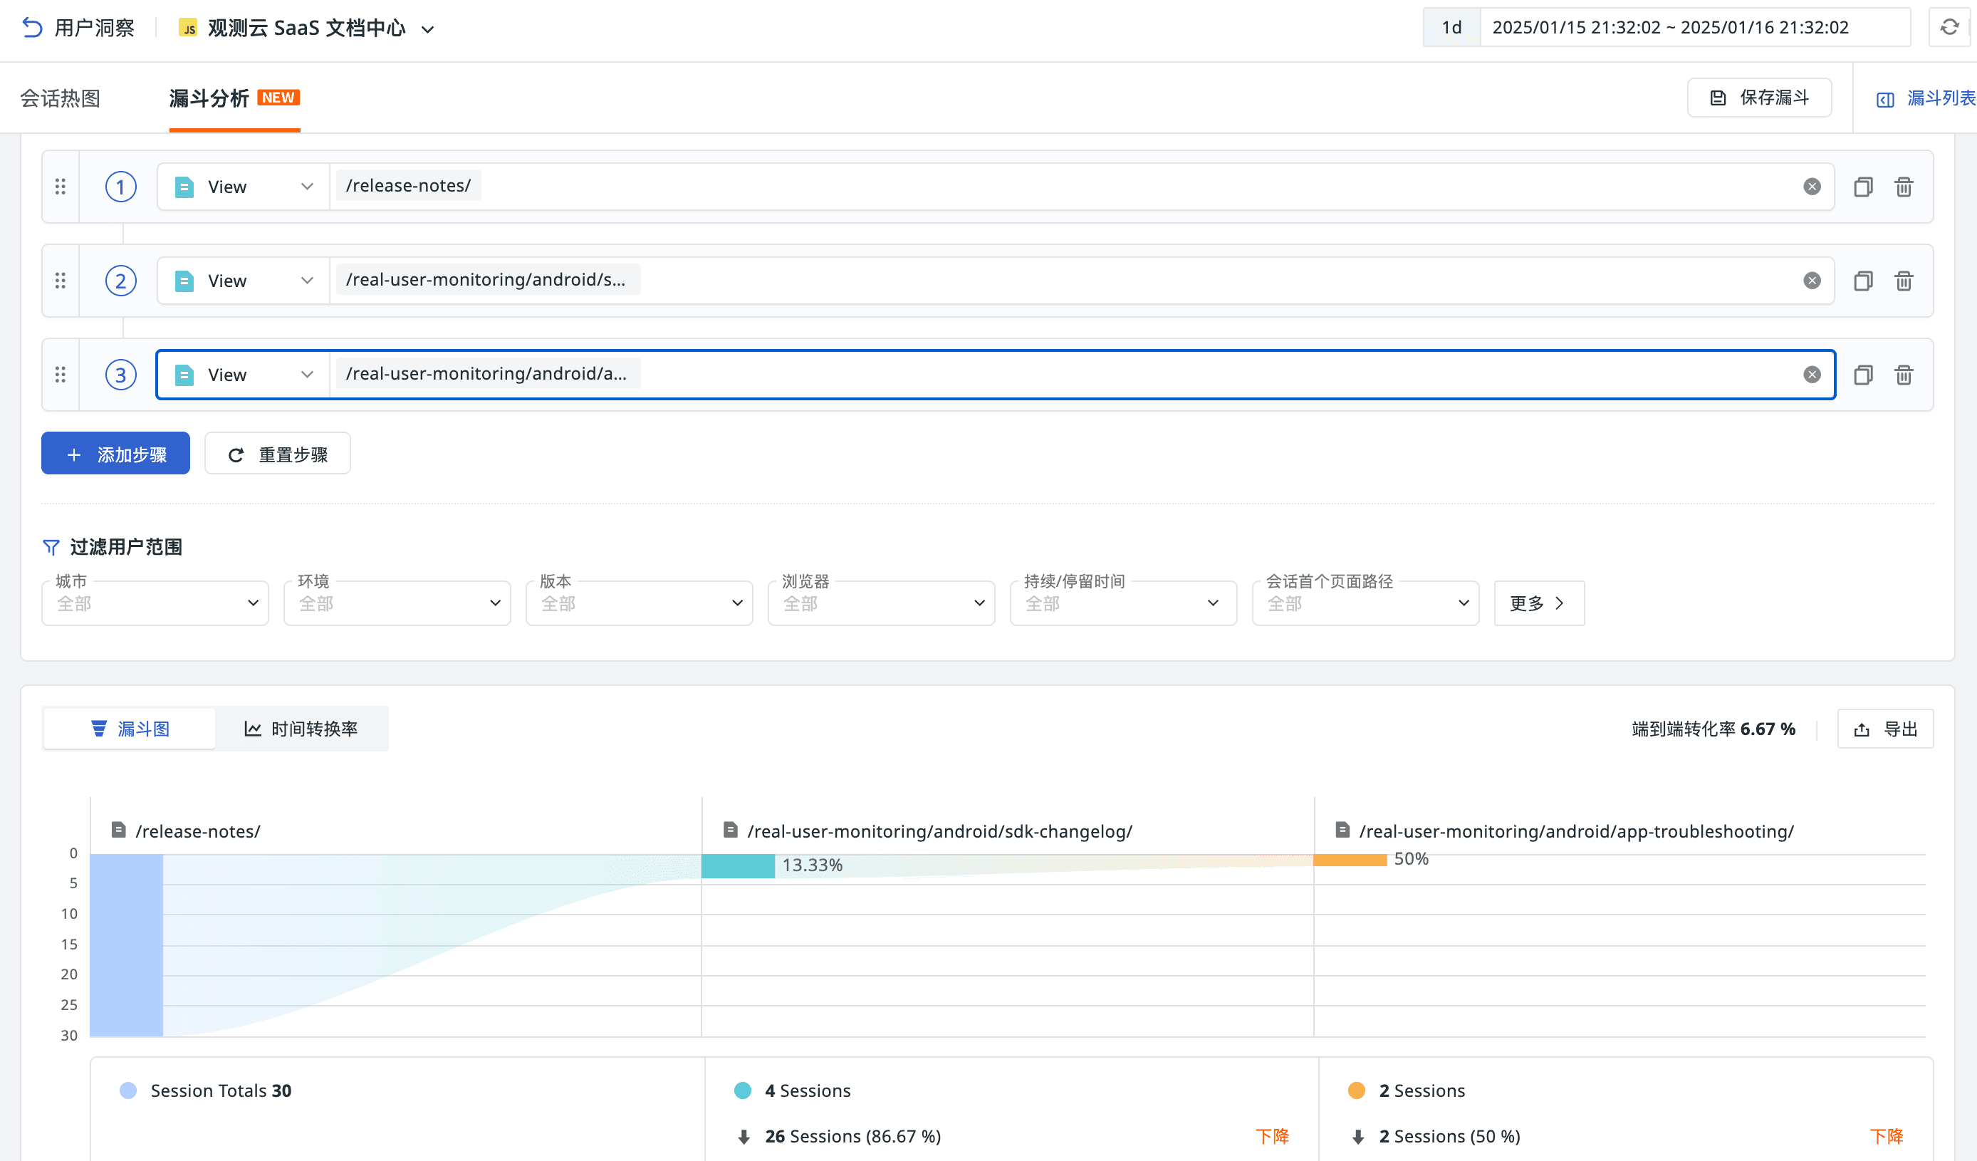Image resolution: width=1977 pixels, height=1161 pixels.
Task: Click the refresh icon beside time range
Action: pos(1949,28)
